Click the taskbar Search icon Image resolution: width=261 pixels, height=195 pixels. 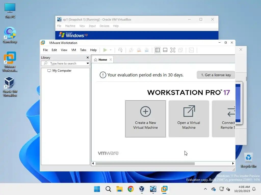click(x=108, y=189)
